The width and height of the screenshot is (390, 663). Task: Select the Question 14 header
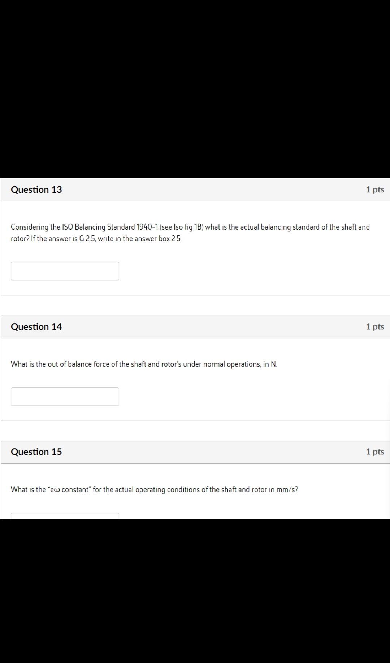[36, 326]
